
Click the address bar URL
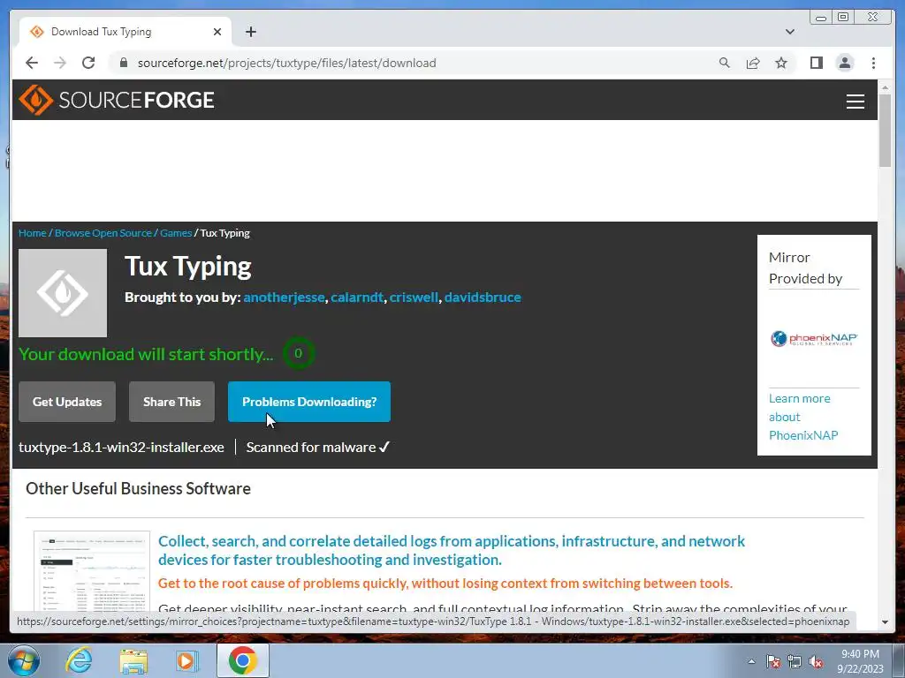(x=287, y=63)
